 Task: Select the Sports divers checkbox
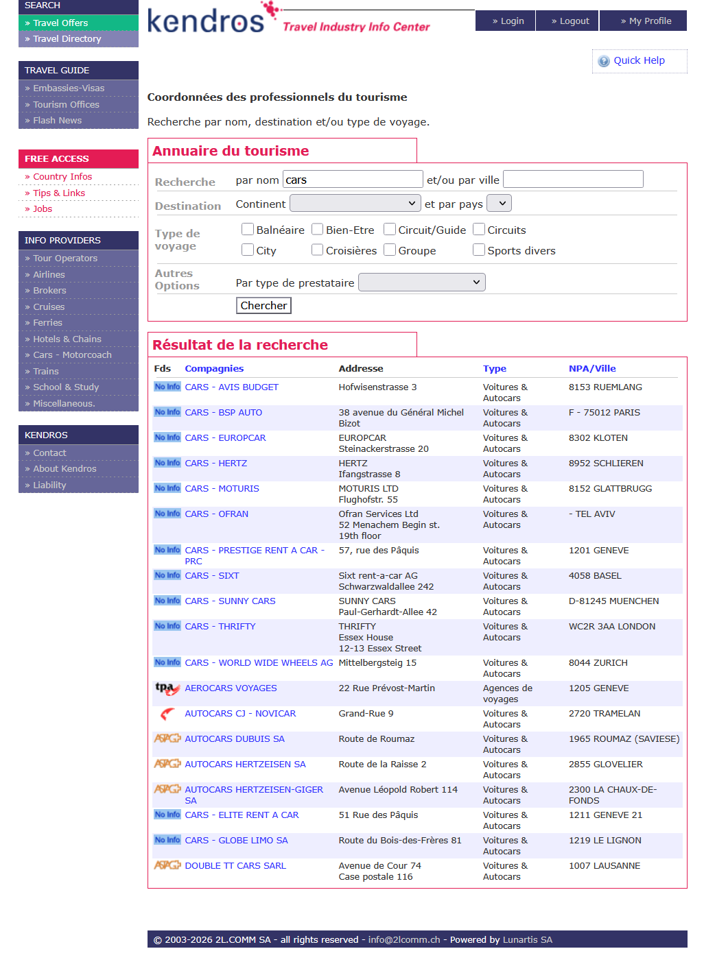coord(479,250)
